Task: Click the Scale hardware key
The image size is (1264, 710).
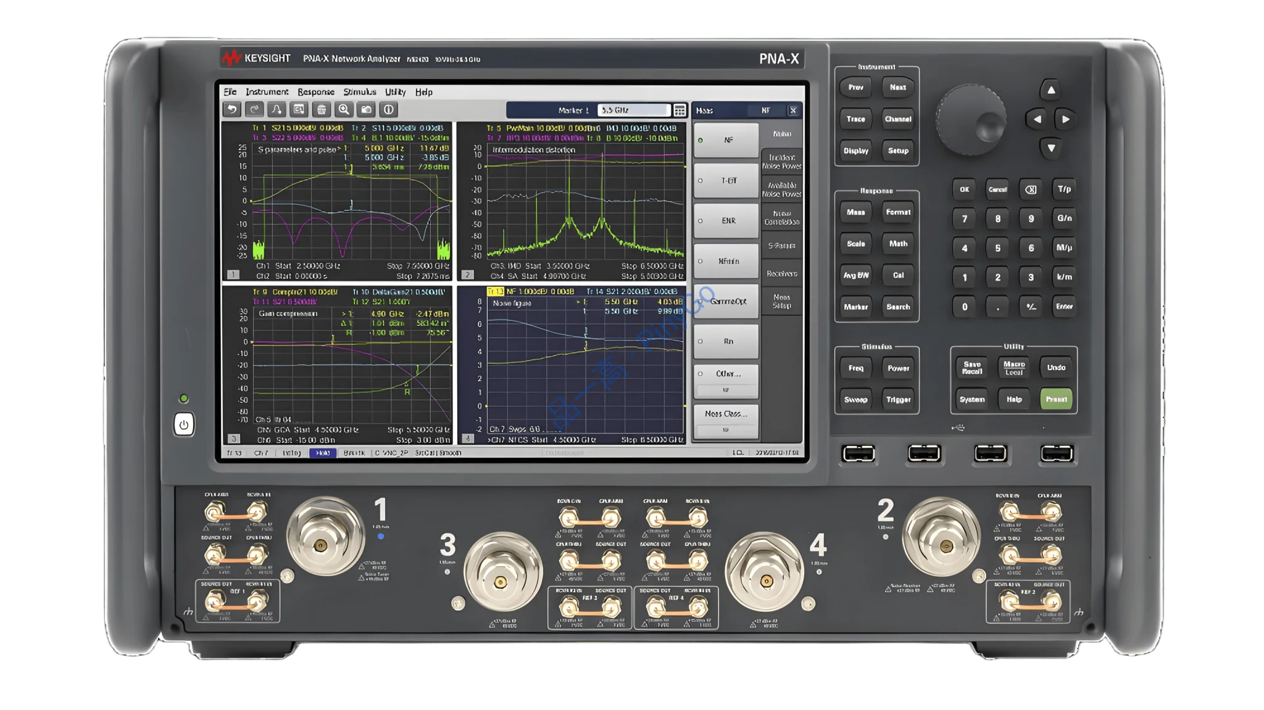Action: click(x=856, y=244)
